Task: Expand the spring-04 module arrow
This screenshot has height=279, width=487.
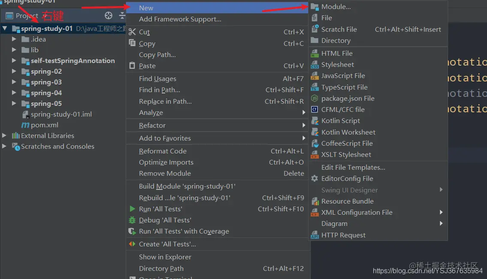Action: (x=14, y=93)
